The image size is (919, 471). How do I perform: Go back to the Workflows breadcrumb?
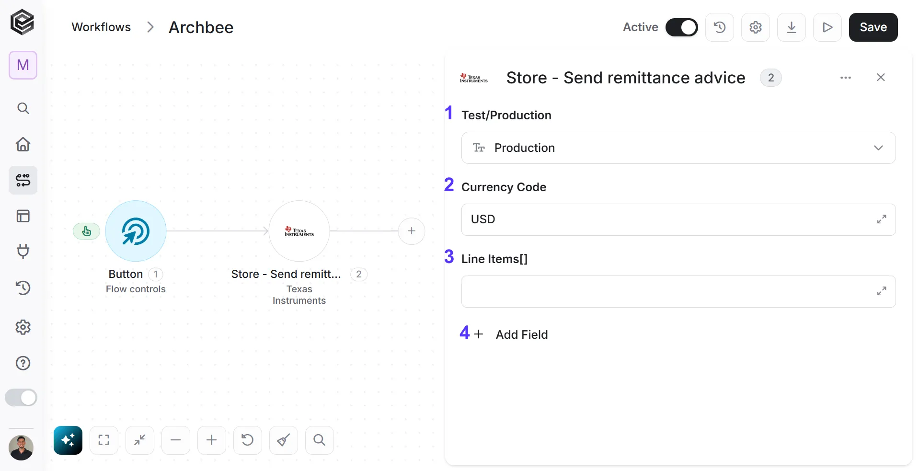coord(101,27)
